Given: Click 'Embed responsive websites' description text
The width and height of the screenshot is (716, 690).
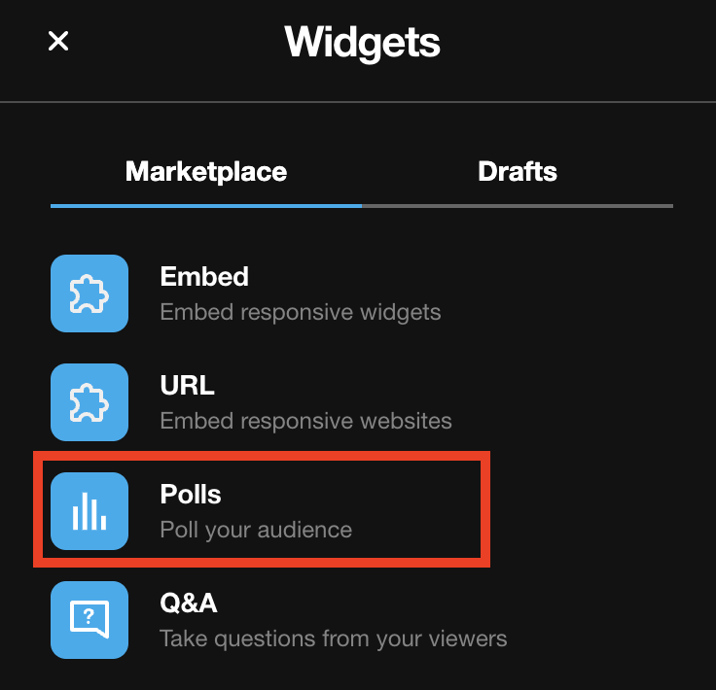Looking at the screenshot, I should point(305,421).
